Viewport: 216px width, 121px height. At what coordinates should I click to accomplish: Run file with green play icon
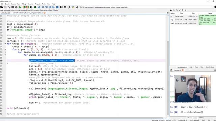pos(20,7)
